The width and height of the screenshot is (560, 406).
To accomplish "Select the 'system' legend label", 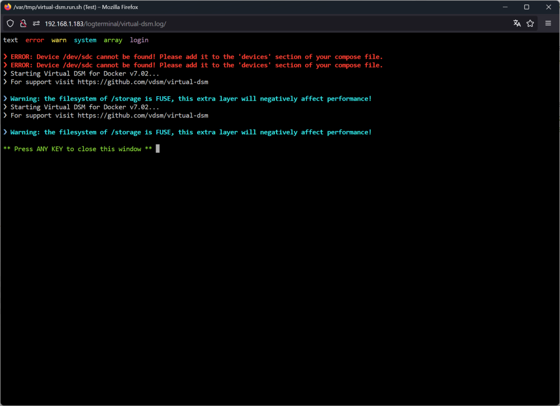I will (x=85, y=40).
